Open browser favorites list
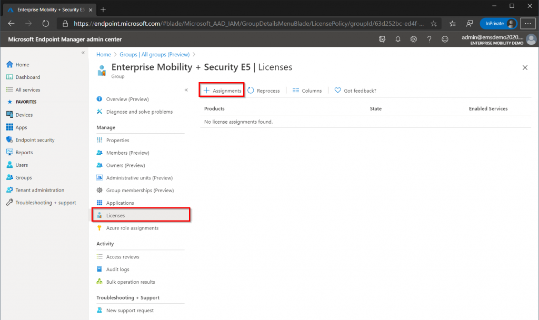This screenshot has height=320, width=539. (x=452, y=23)
